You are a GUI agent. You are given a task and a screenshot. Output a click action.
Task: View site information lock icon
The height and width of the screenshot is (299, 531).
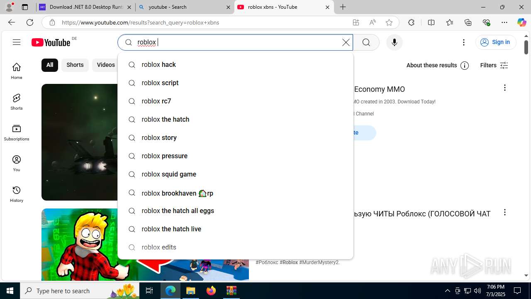[52, 22]
